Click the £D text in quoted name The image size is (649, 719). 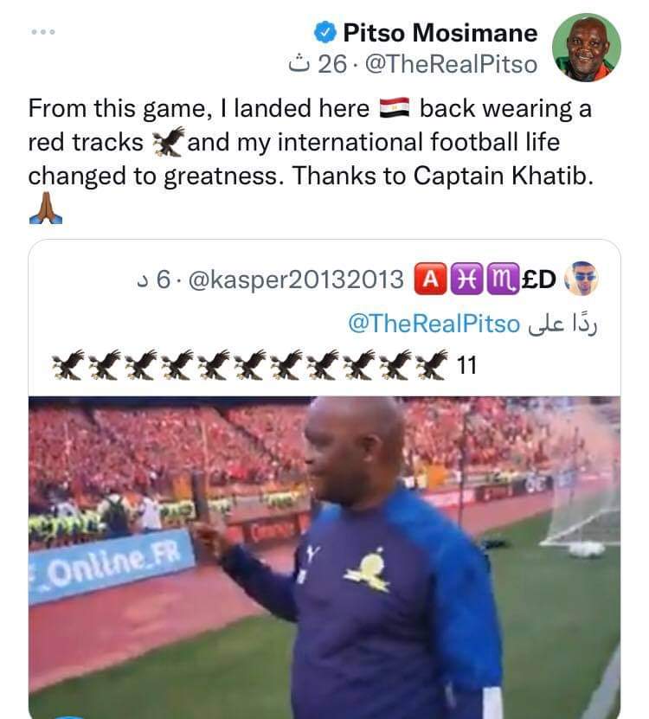(539, 279)
